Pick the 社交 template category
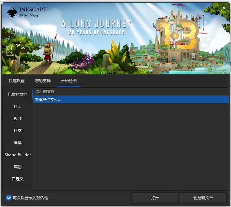Viewport: 231px width, 207px height. (x=18, y=131)
